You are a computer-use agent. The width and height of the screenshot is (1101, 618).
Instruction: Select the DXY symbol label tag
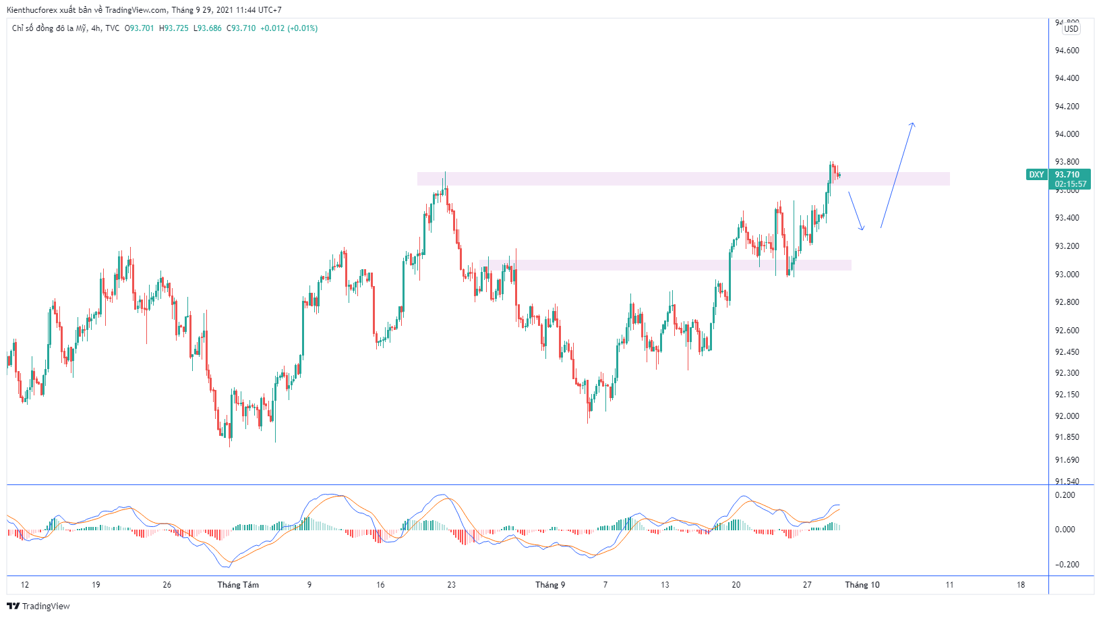(1036, 175)
